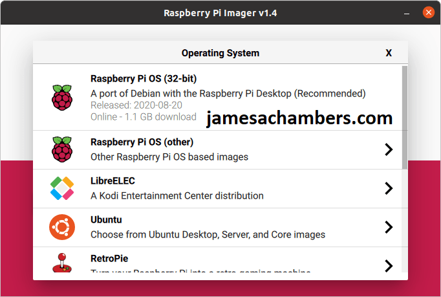This screenshot has width=441, height=297.
Task: Click 'A Kodi Entertainment Center distribution' text
Action: pyautogui.click(x=177, y=195)
